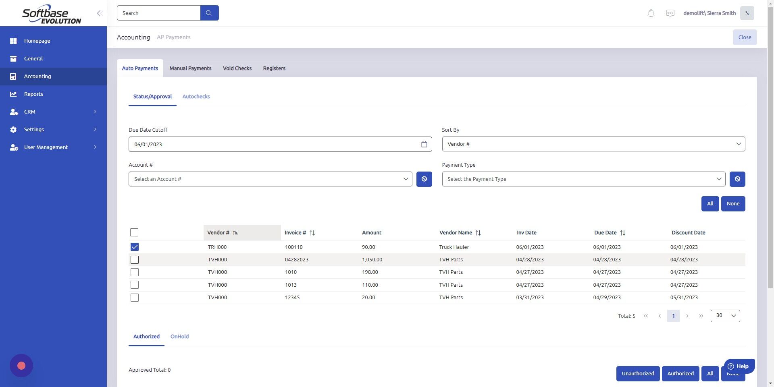Clear the Payment Type selection with the block icon
The width and height of the screenshot is (774, 387).
(x=737, y=179)
